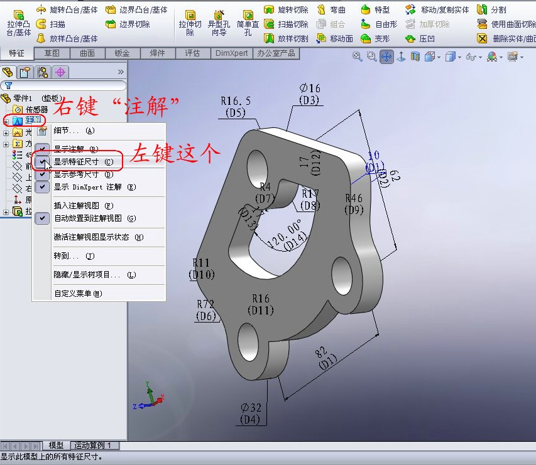Screen dimensions: 536x465
Task: Open the DimXpertManager tab icon
Action: [60, 72]
